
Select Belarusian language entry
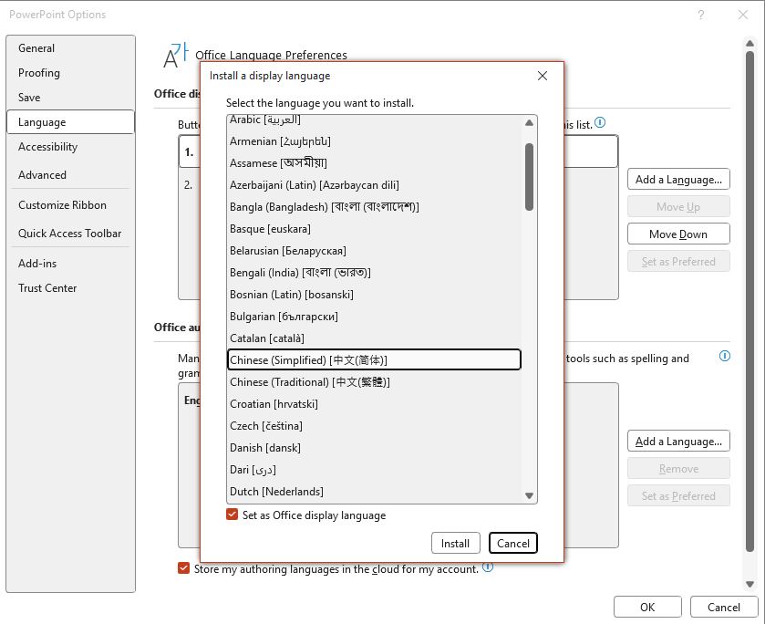coord(374,251)
